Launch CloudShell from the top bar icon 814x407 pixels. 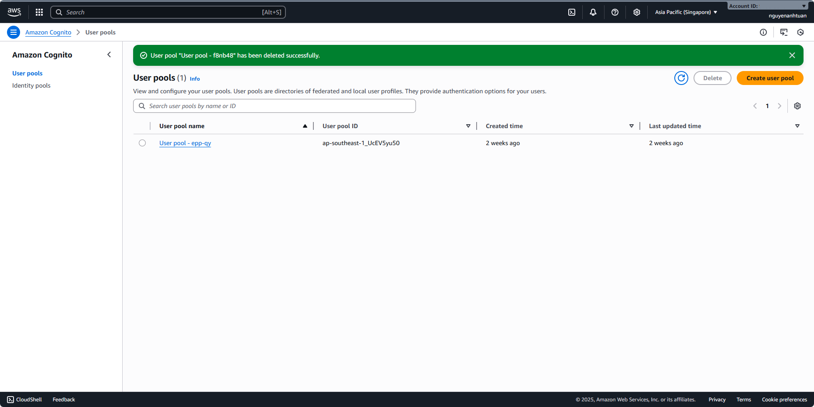point(572,12)
